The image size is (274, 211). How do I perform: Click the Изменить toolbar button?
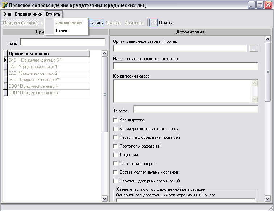(134, 23)
